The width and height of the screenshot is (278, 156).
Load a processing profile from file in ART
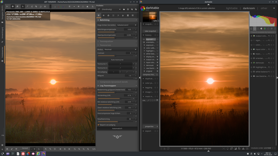coord(124,9)
